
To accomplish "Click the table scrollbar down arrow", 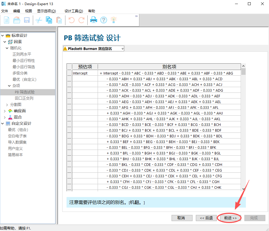I will click(x=243, y=189).
